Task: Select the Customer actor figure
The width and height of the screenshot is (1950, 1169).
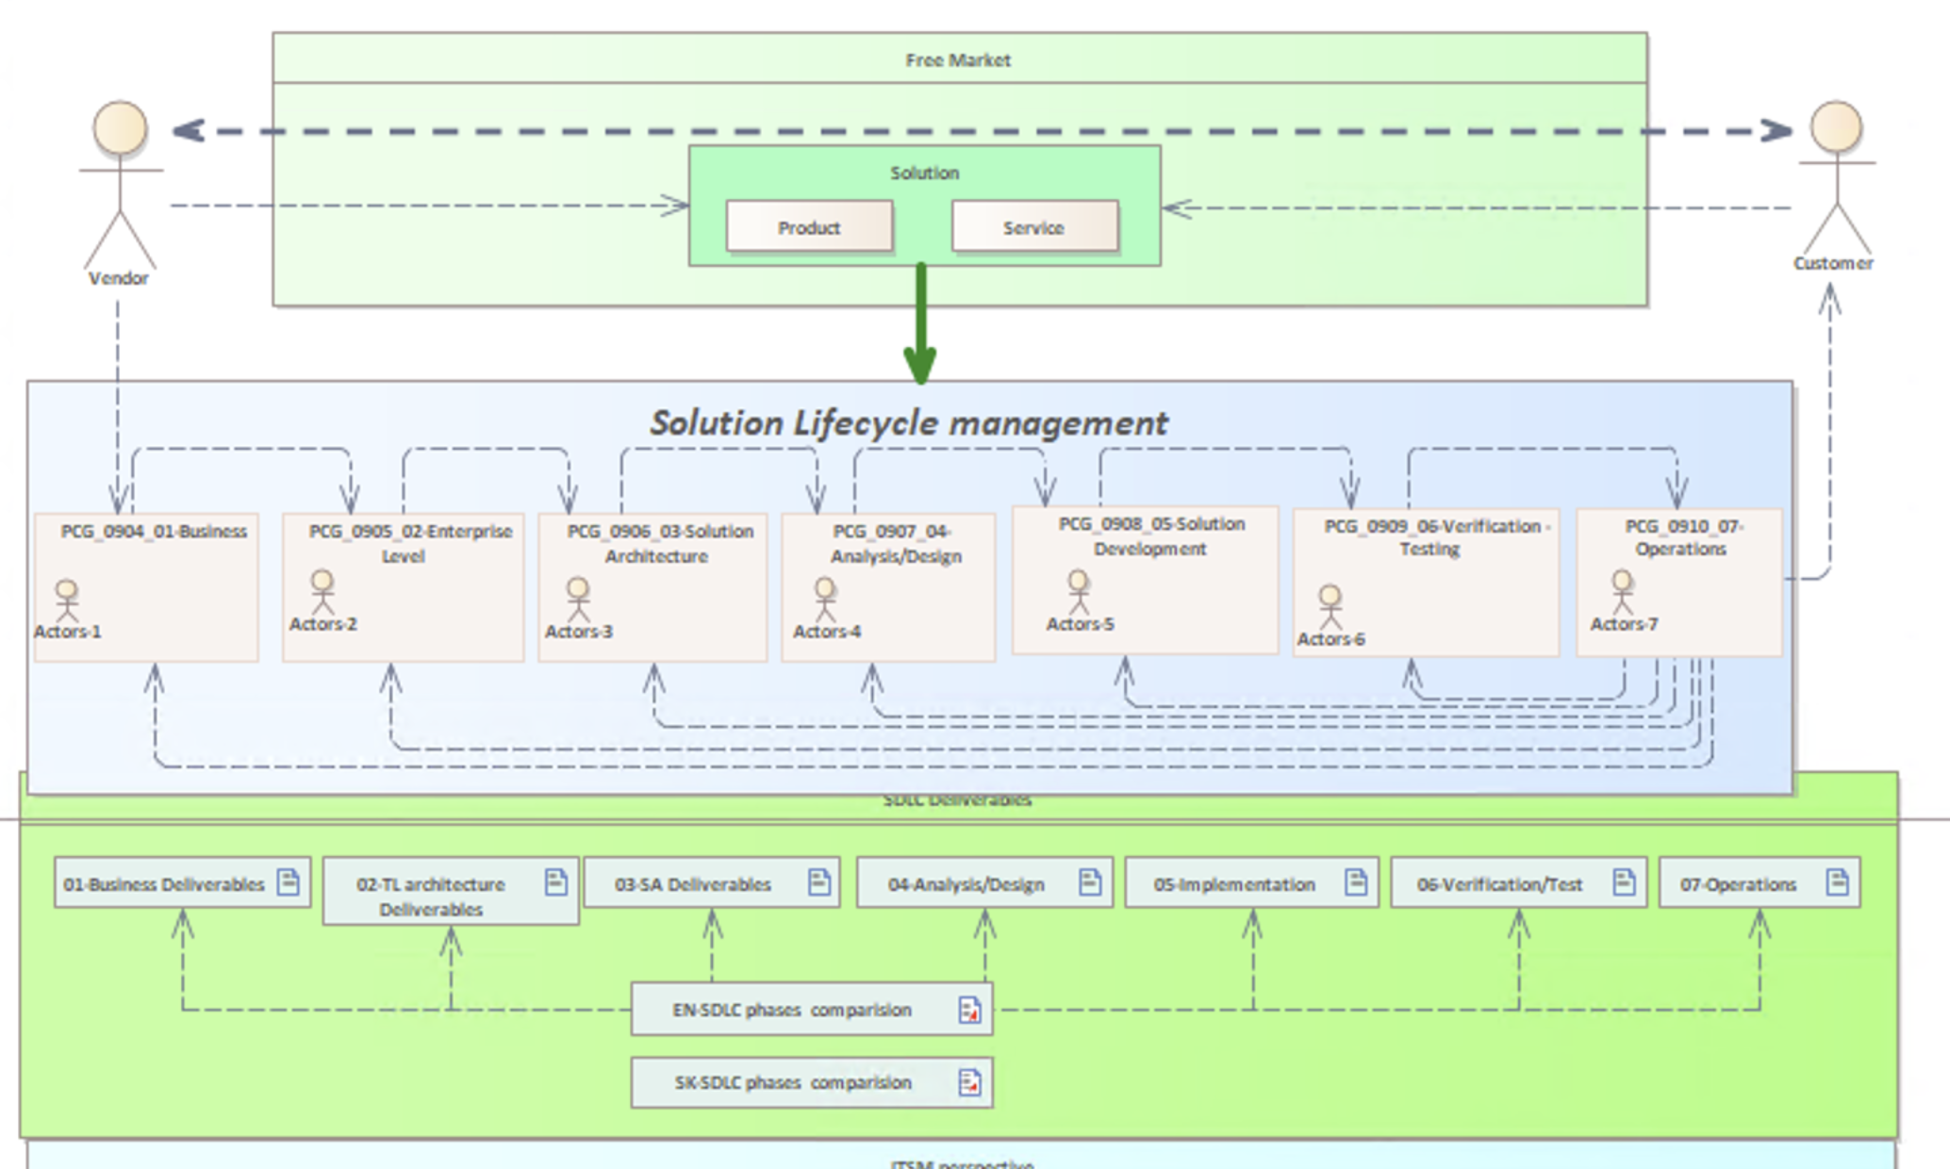Action: (x=1837, y=177)
